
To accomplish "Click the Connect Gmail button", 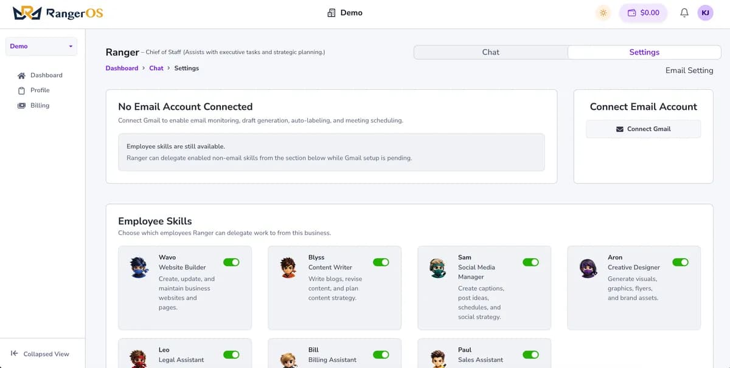I will [643, 129].
